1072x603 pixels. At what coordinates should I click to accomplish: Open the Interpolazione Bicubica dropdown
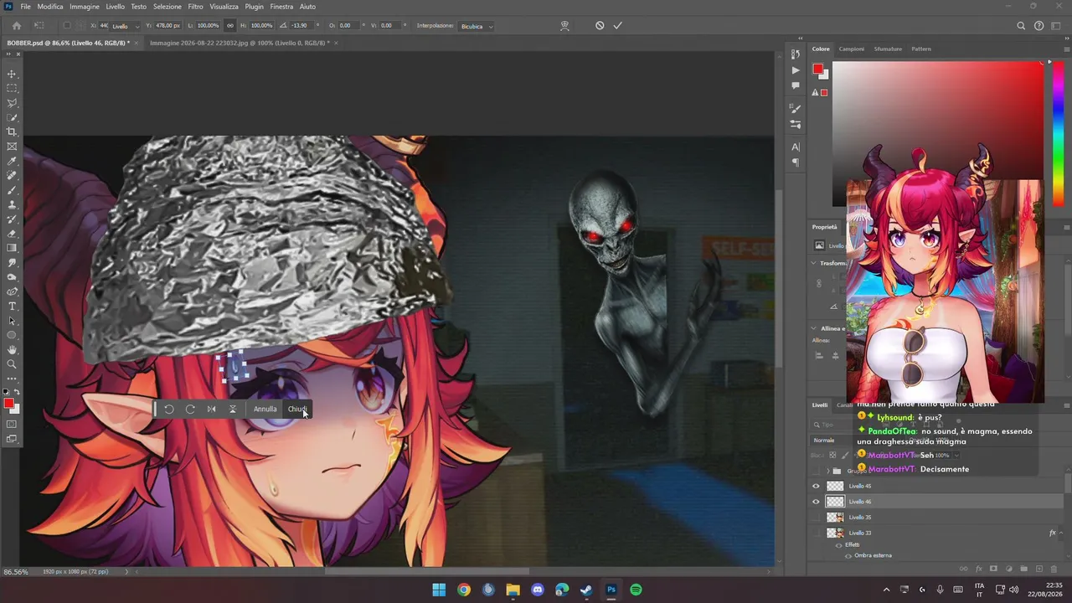point(477,26)
